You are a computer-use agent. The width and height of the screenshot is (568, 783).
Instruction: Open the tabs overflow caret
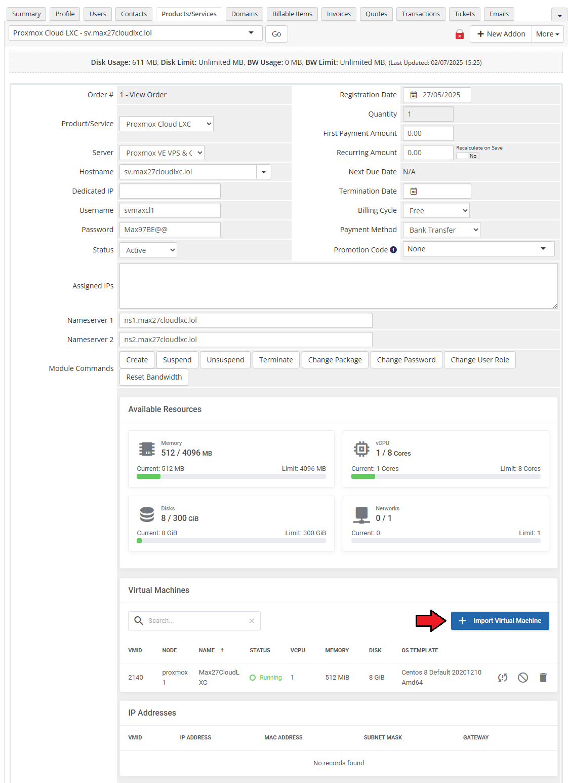[559, 15]
